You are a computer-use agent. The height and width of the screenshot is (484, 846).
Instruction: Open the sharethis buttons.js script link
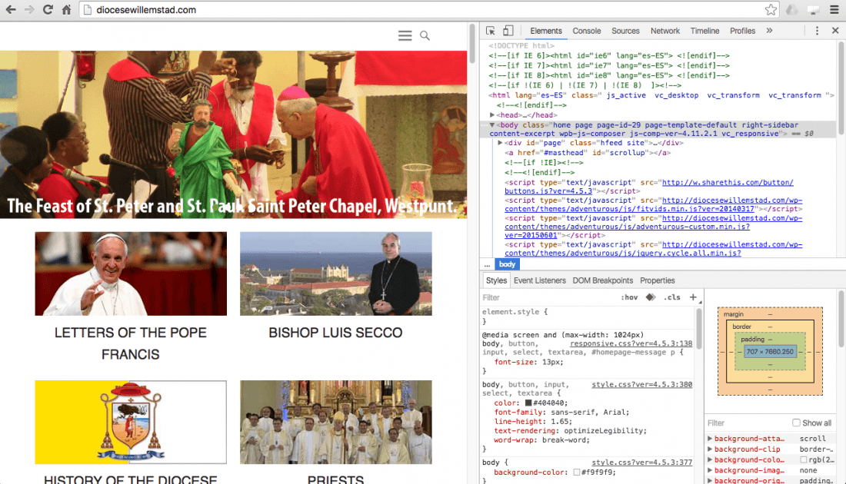[649, 187]
